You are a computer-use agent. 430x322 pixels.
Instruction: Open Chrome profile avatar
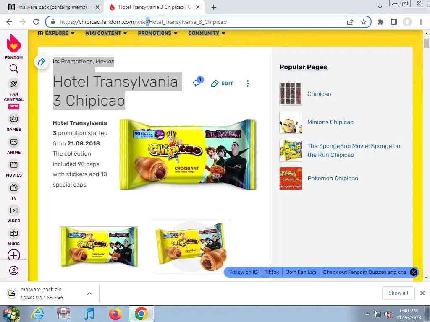(x=407, y=22)
